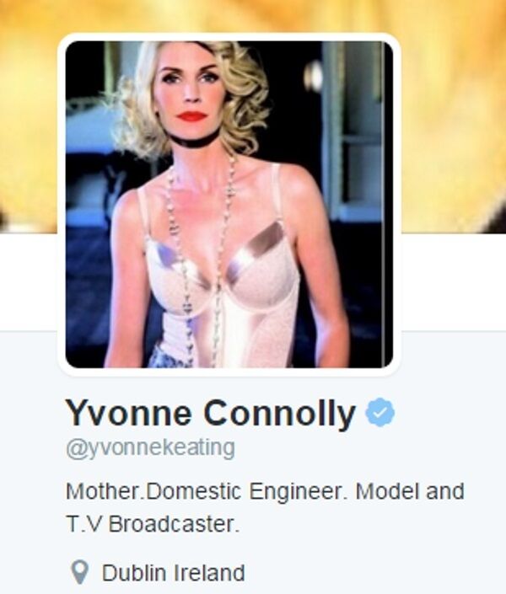506x594 pixels.
Task: Click the word 'Connolly' in the name
Action: [x=279, y=414]
